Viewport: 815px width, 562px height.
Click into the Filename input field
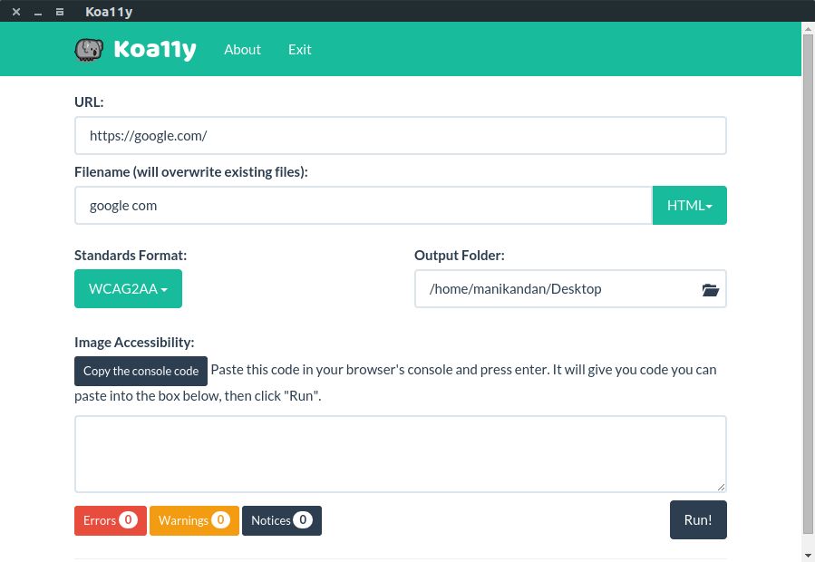[x=364, y=206]
